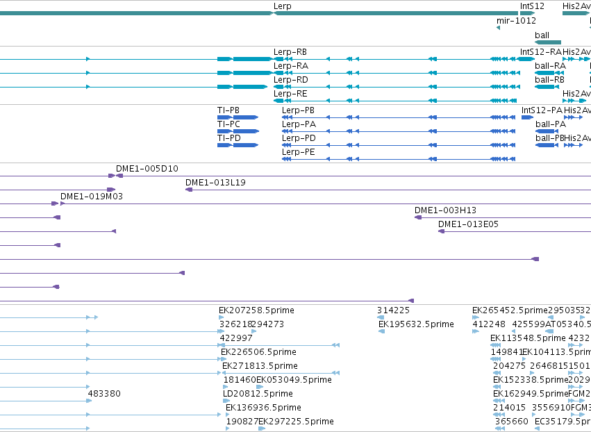Click the EK053049.5prime EST label
Image resolution: width=591 pixels, height=432 pixels.
294,380
